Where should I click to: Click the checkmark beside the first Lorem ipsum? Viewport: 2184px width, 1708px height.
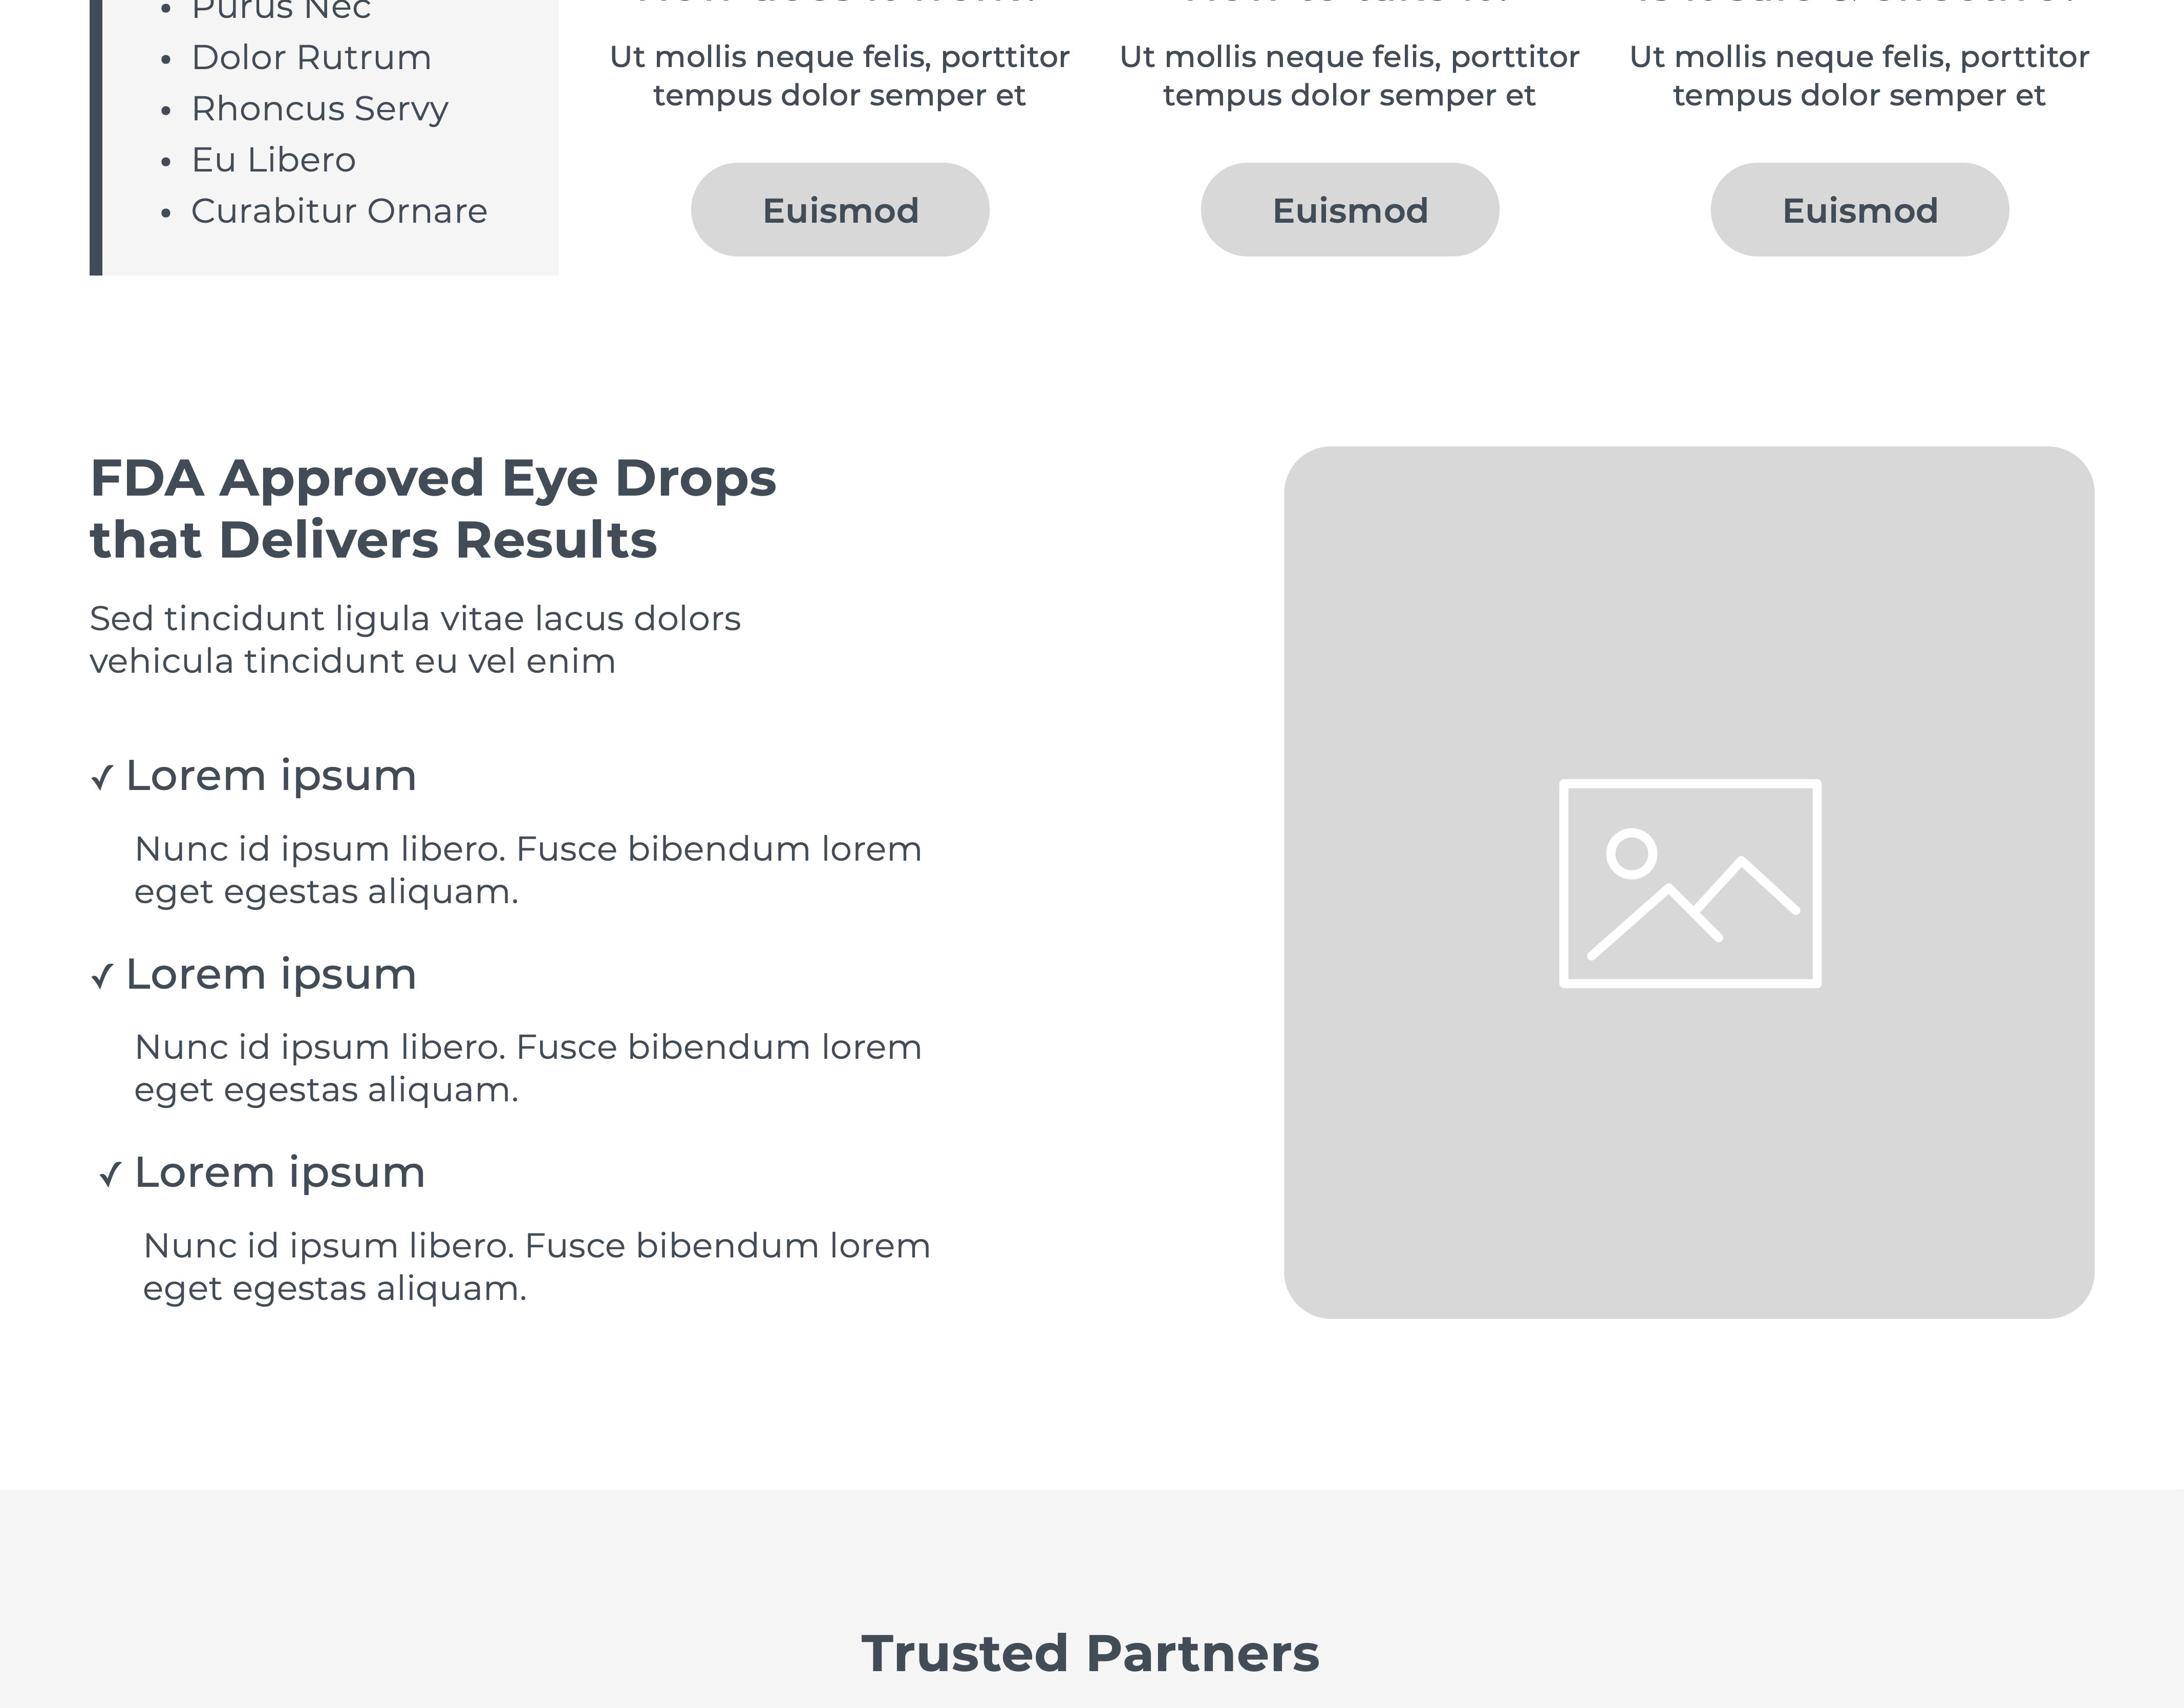click(x=102, y=778)
